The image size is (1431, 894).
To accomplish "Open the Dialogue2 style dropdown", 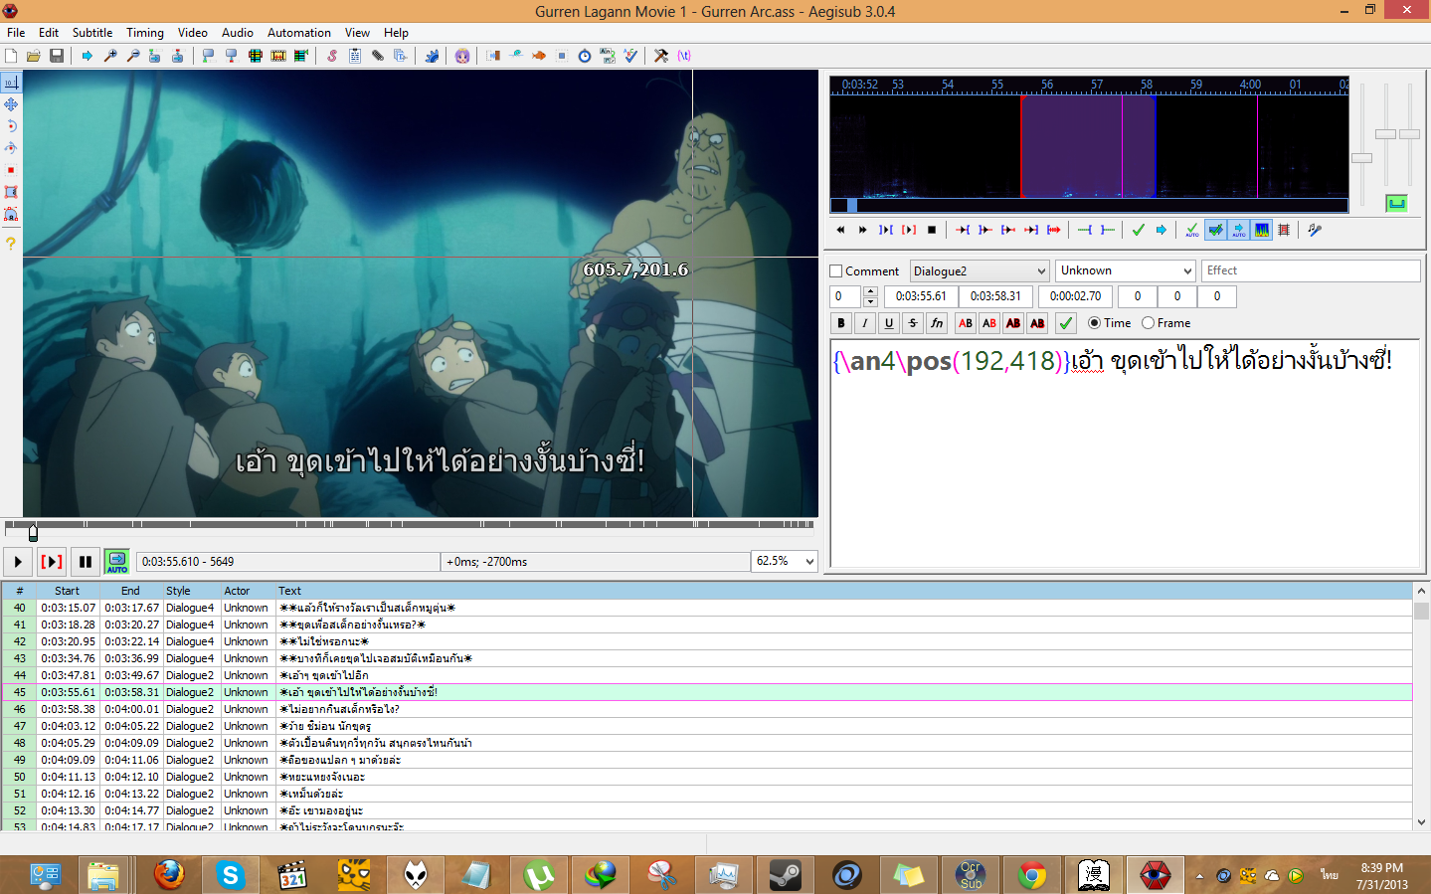I will point(980,270).
